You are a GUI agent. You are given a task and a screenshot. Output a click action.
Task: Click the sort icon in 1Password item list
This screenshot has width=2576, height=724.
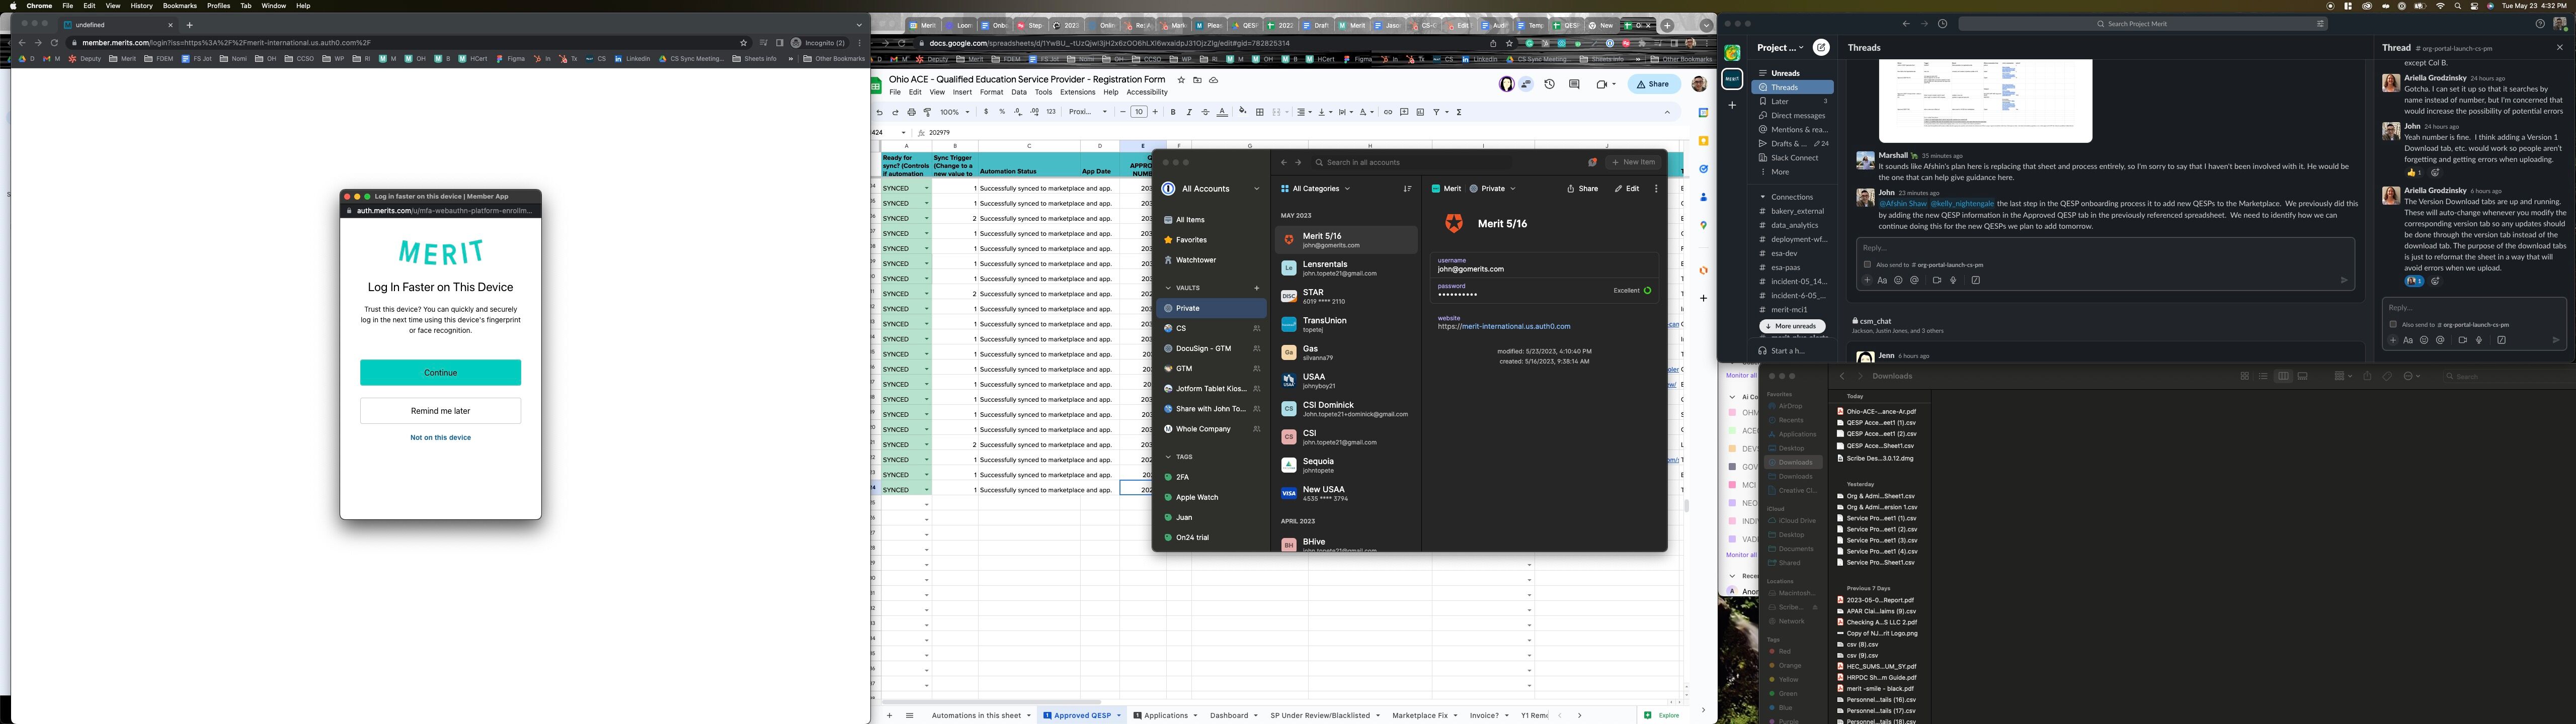(x=1407, y=189)
